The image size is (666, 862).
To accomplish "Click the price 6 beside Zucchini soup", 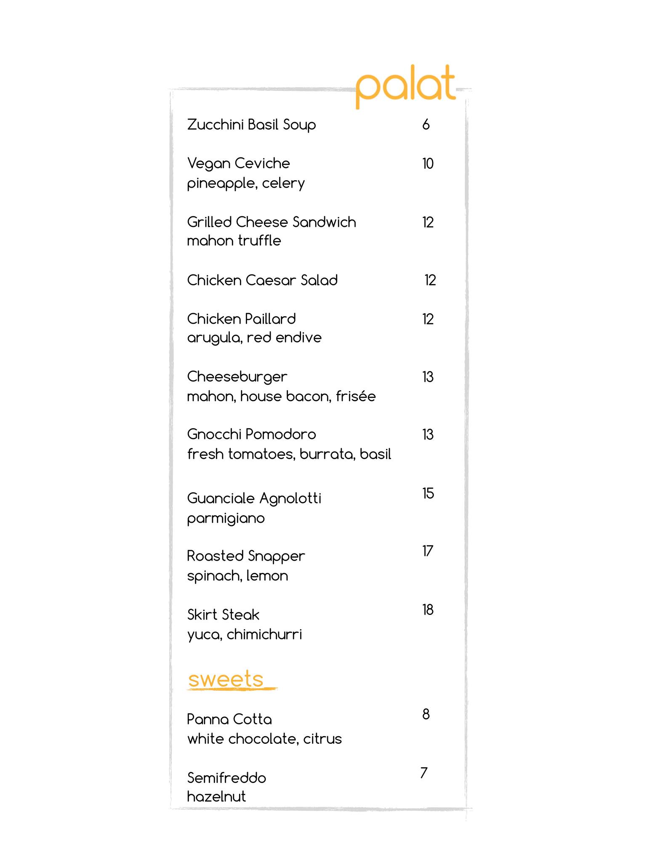I will (426, 125).
